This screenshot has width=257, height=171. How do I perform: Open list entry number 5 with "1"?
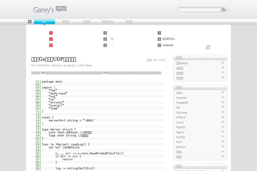coord(112,39)
